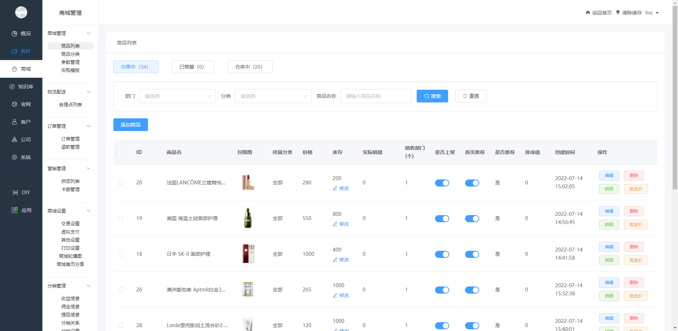Tick the checkbox for product ID 19
Viewport: 678px width, 331px height.
[121, 218]
